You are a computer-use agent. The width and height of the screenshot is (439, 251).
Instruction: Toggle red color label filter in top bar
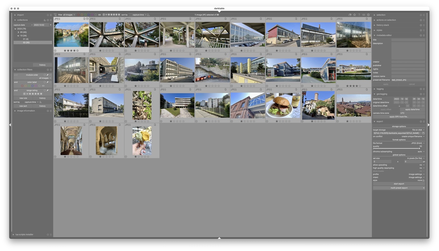pyautogui.click(x=79, y=15)
